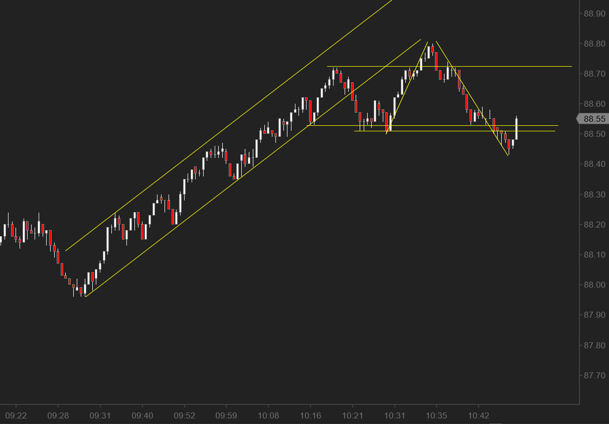Screen dimensions: 609x424
Task: Select the 10:16 time axis label
Action: [310, 415]
